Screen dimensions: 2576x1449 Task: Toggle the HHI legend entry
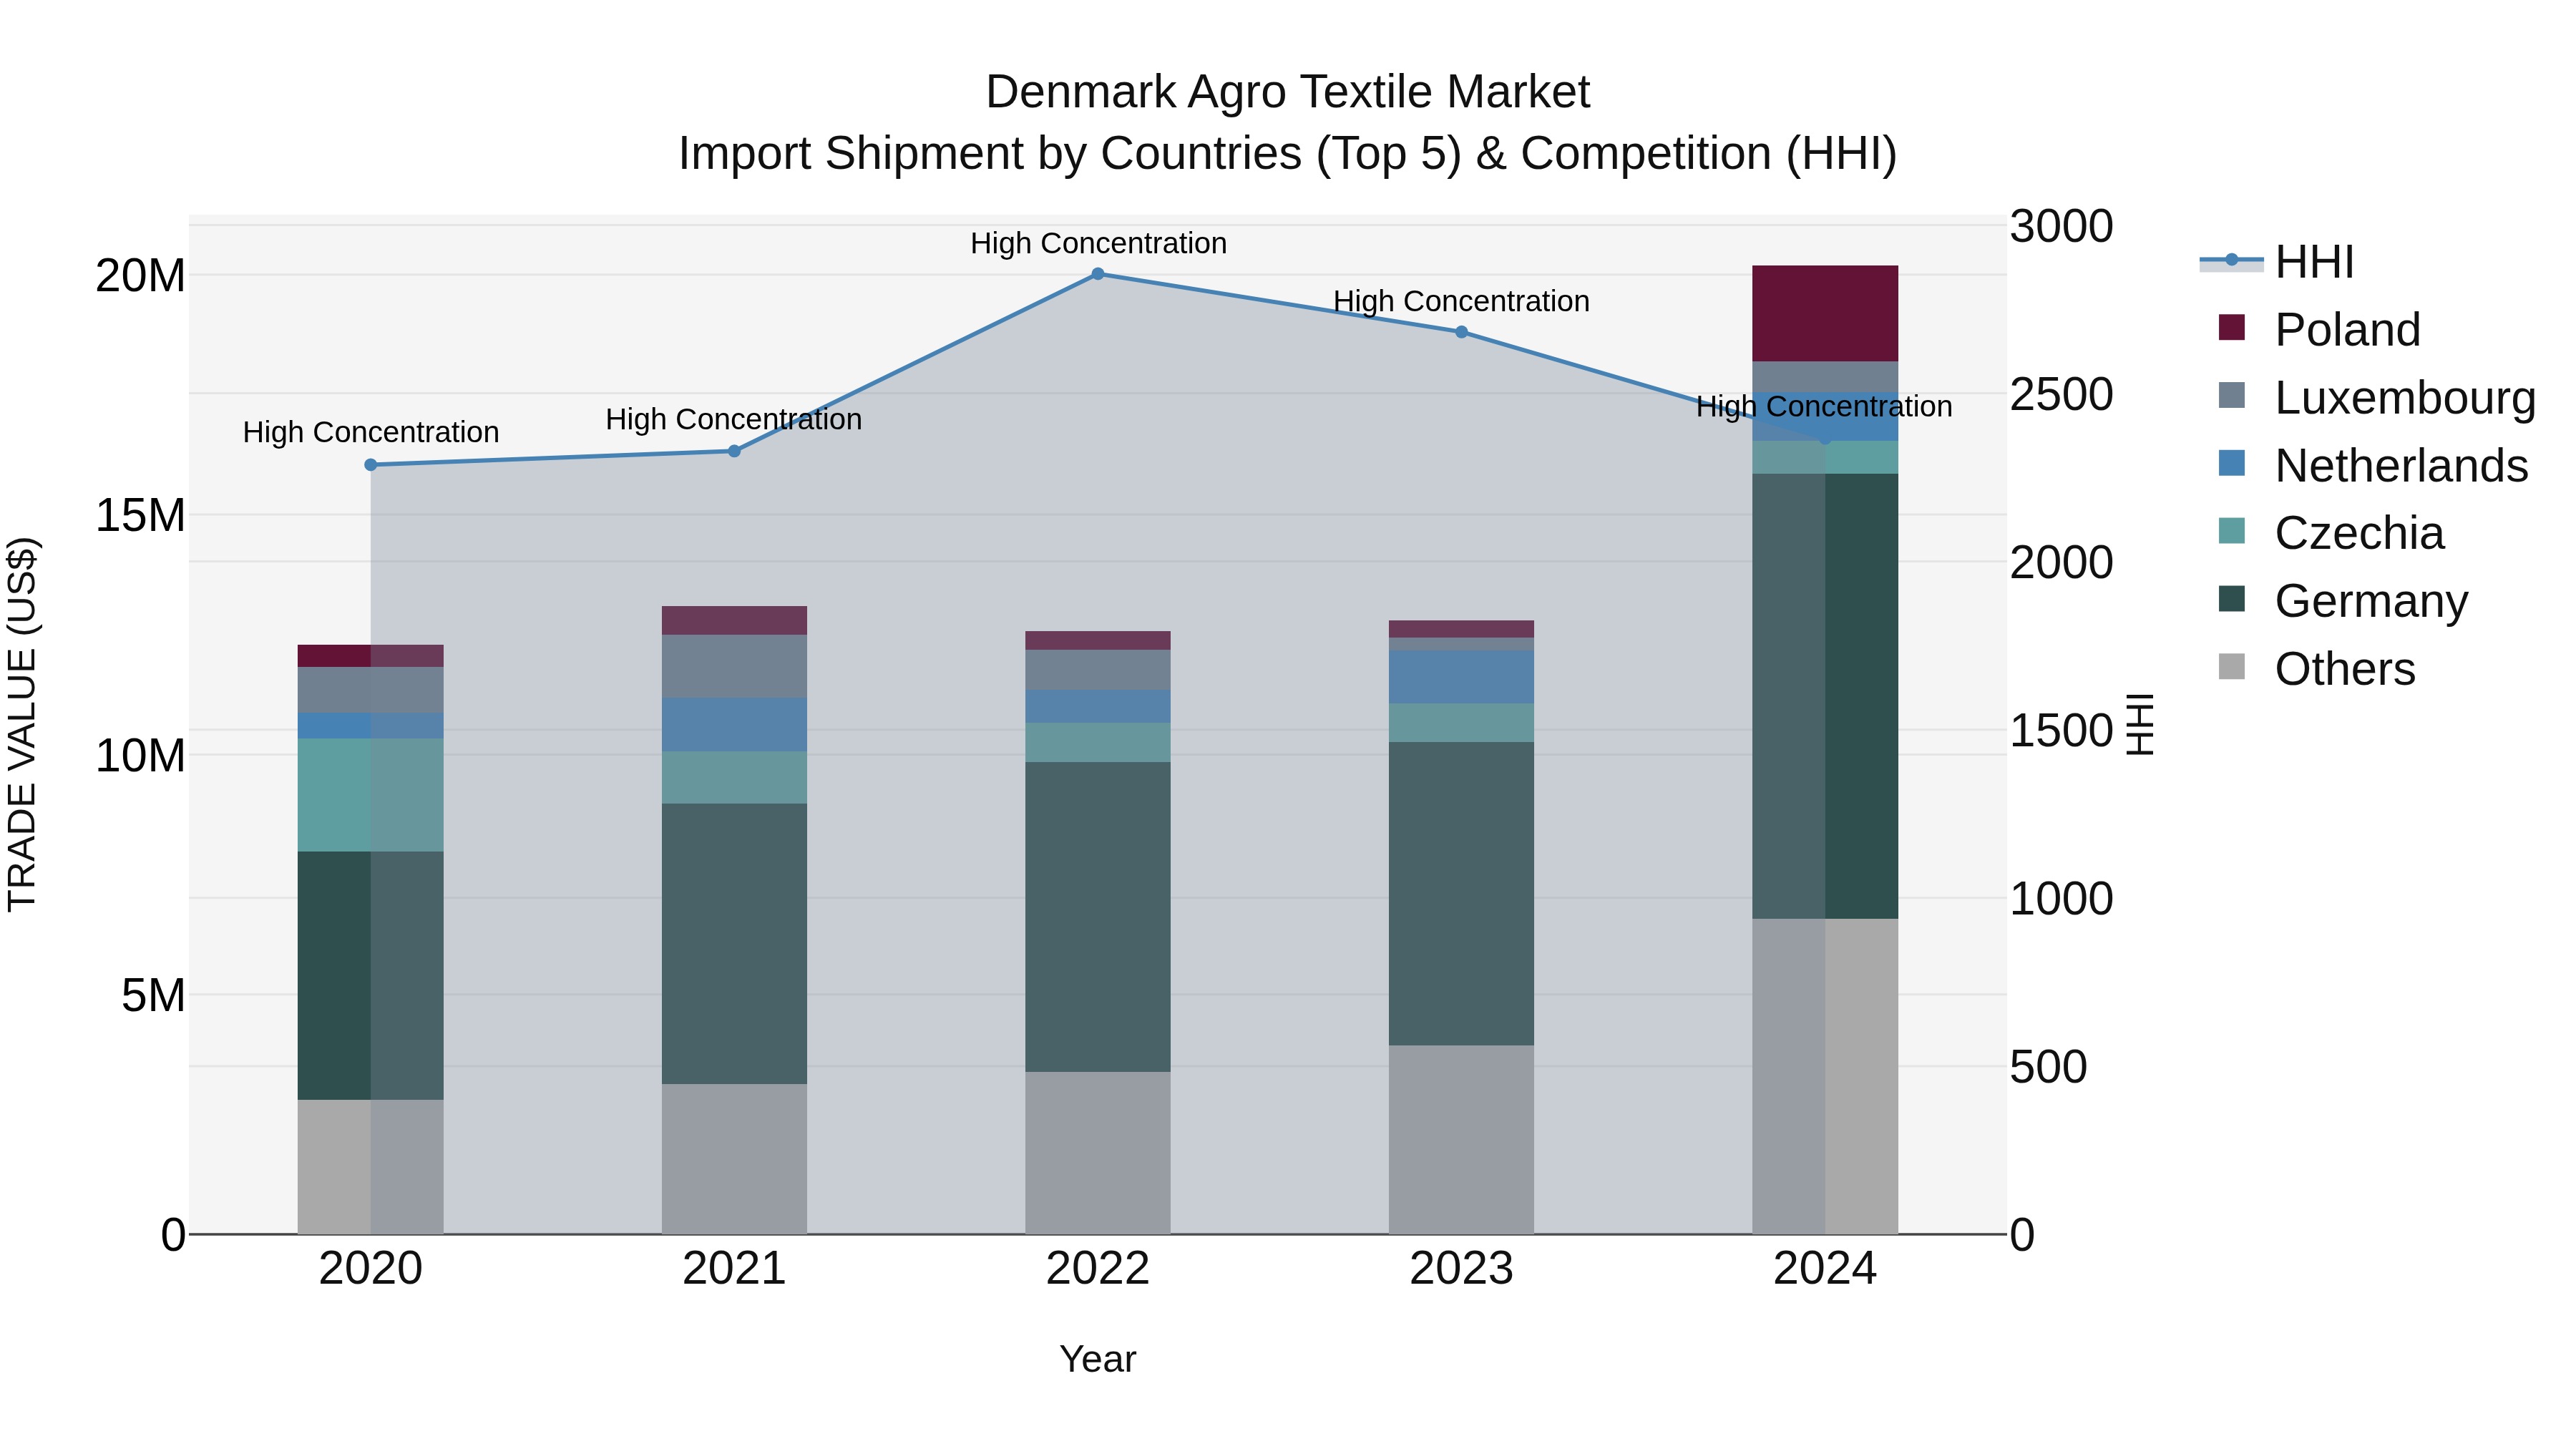(2277, 262)
